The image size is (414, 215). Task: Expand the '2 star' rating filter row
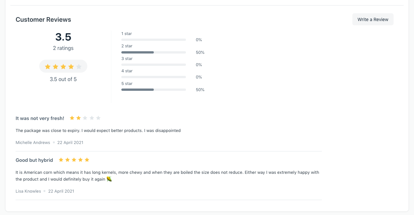[x=127, y=46]
